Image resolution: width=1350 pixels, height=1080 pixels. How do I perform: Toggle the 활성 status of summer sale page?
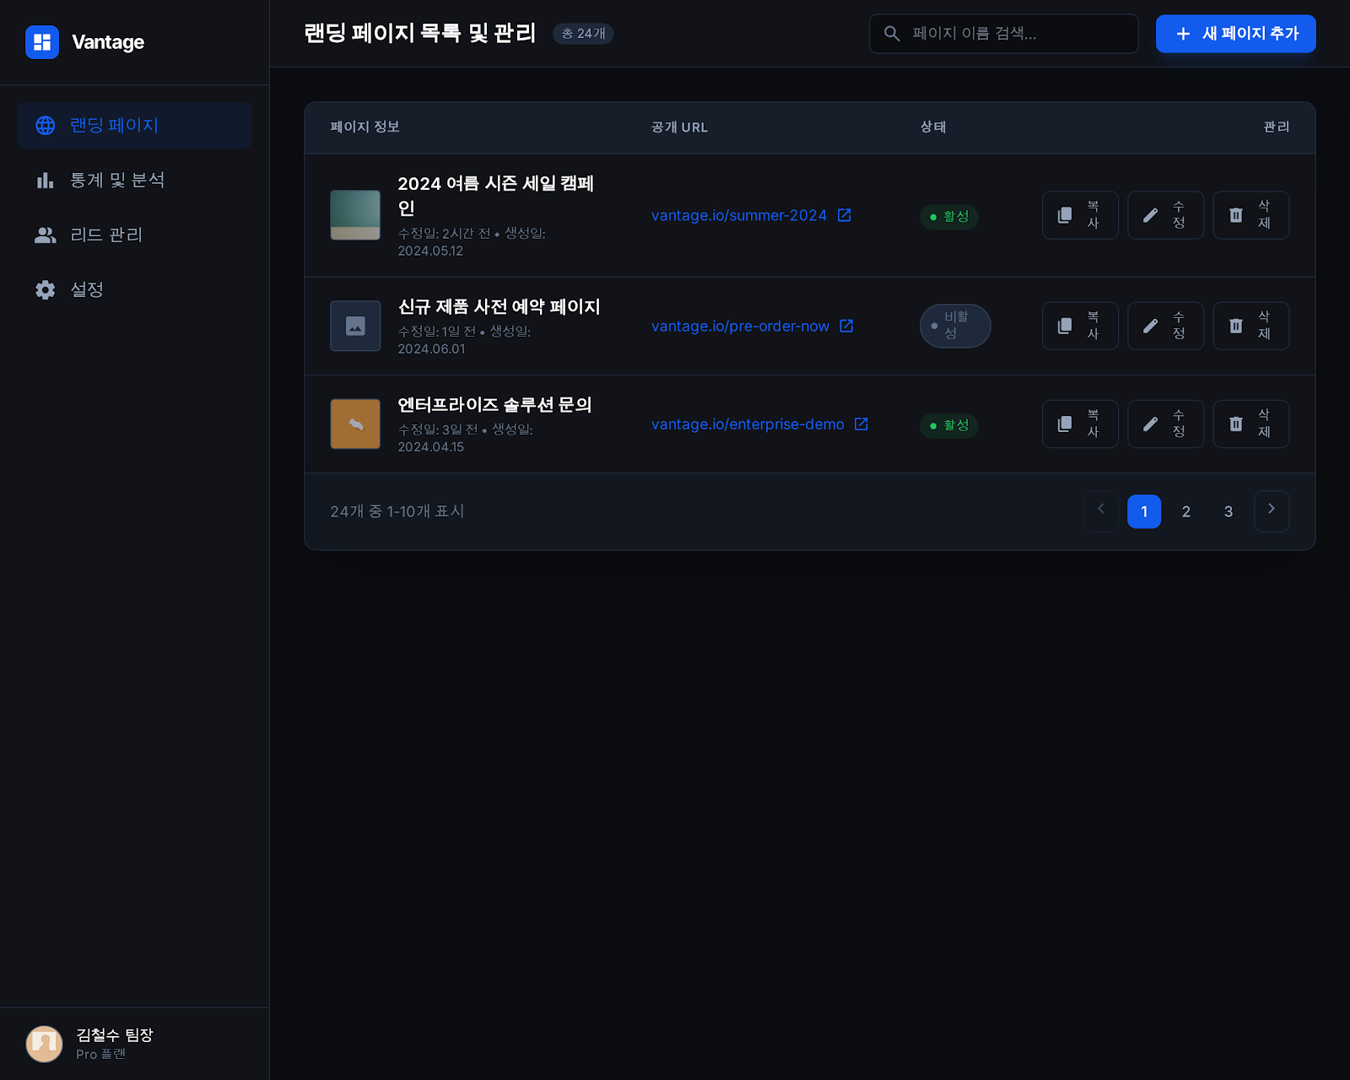click(x=948, y=217)
